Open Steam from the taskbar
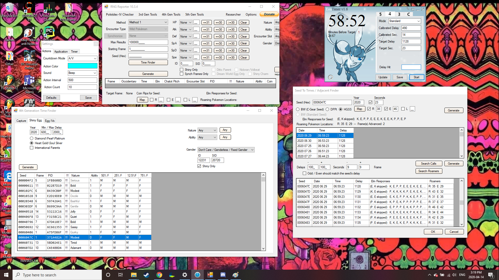This screenshot has height=280, width=499. (x=146, y=275)
